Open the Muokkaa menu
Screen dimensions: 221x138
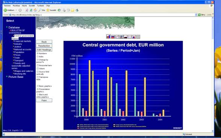click(16, 6)
